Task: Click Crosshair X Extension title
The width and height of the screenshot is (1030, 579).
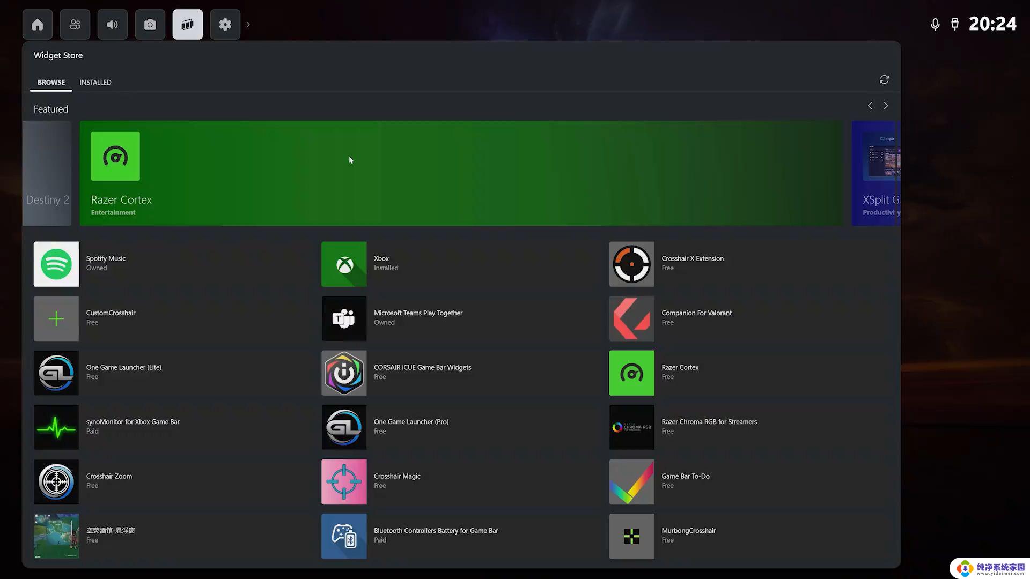Action: pyautogui.click(x=693, y=258)
